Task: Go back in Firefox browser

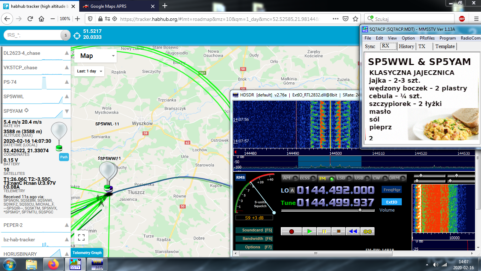Action: tap(8, 19)
